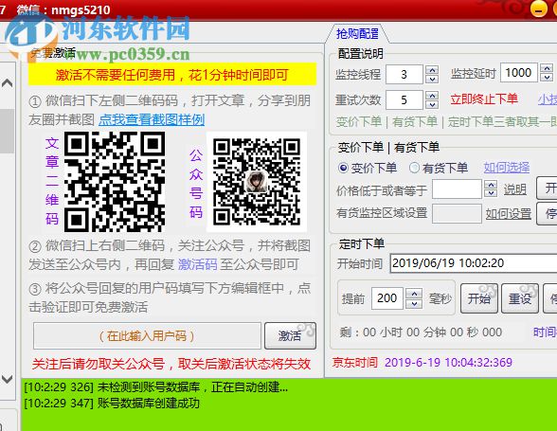The height and width of the screenshot is (431, 557).
Task: Click the 激活码 blue link text
Action: point(197,264)
